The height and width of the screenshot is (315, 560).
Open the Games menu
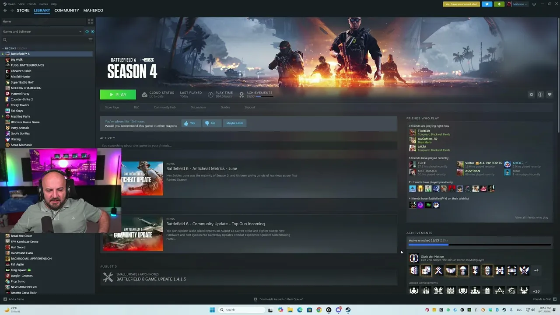(x=43, y=4)
